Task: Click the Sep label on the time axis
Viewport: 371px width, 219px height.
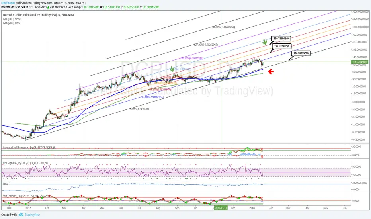Action: click(x=177, y=208)
